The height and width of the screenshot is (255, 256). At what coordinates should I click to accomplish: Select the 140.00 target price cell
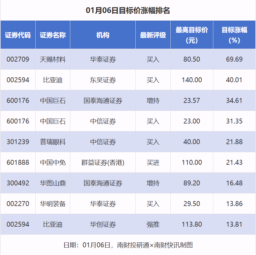coord(192,80)
